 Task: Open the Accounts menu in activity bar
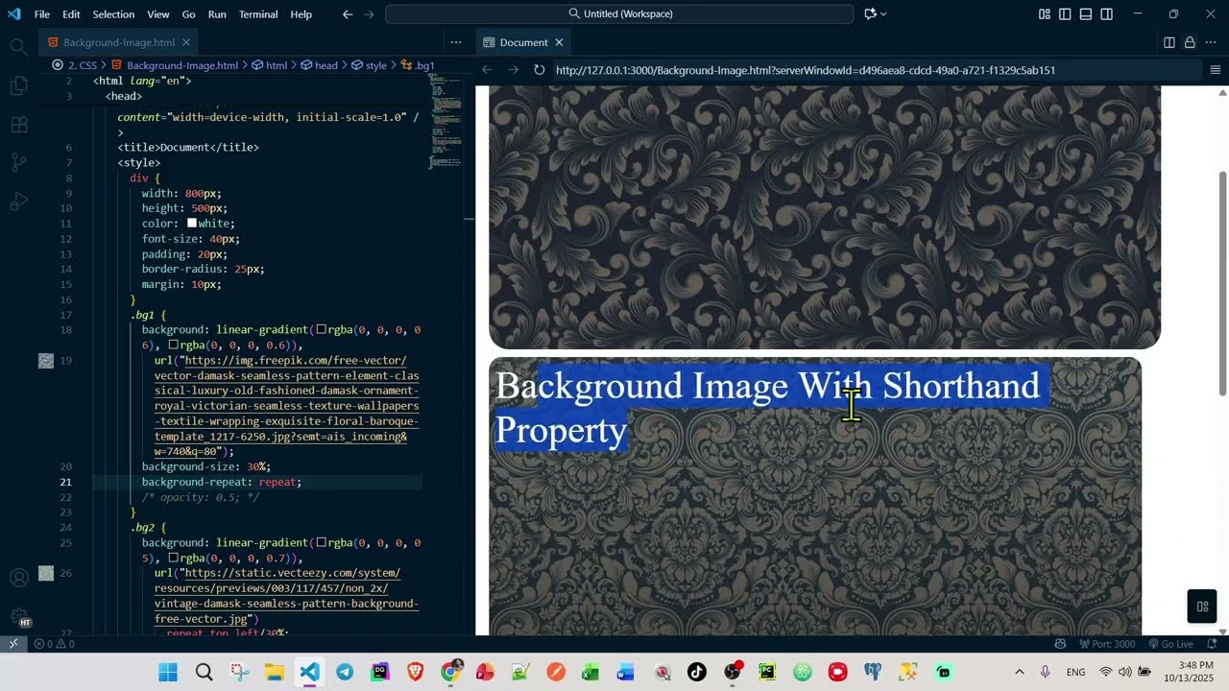coord(18,578)
